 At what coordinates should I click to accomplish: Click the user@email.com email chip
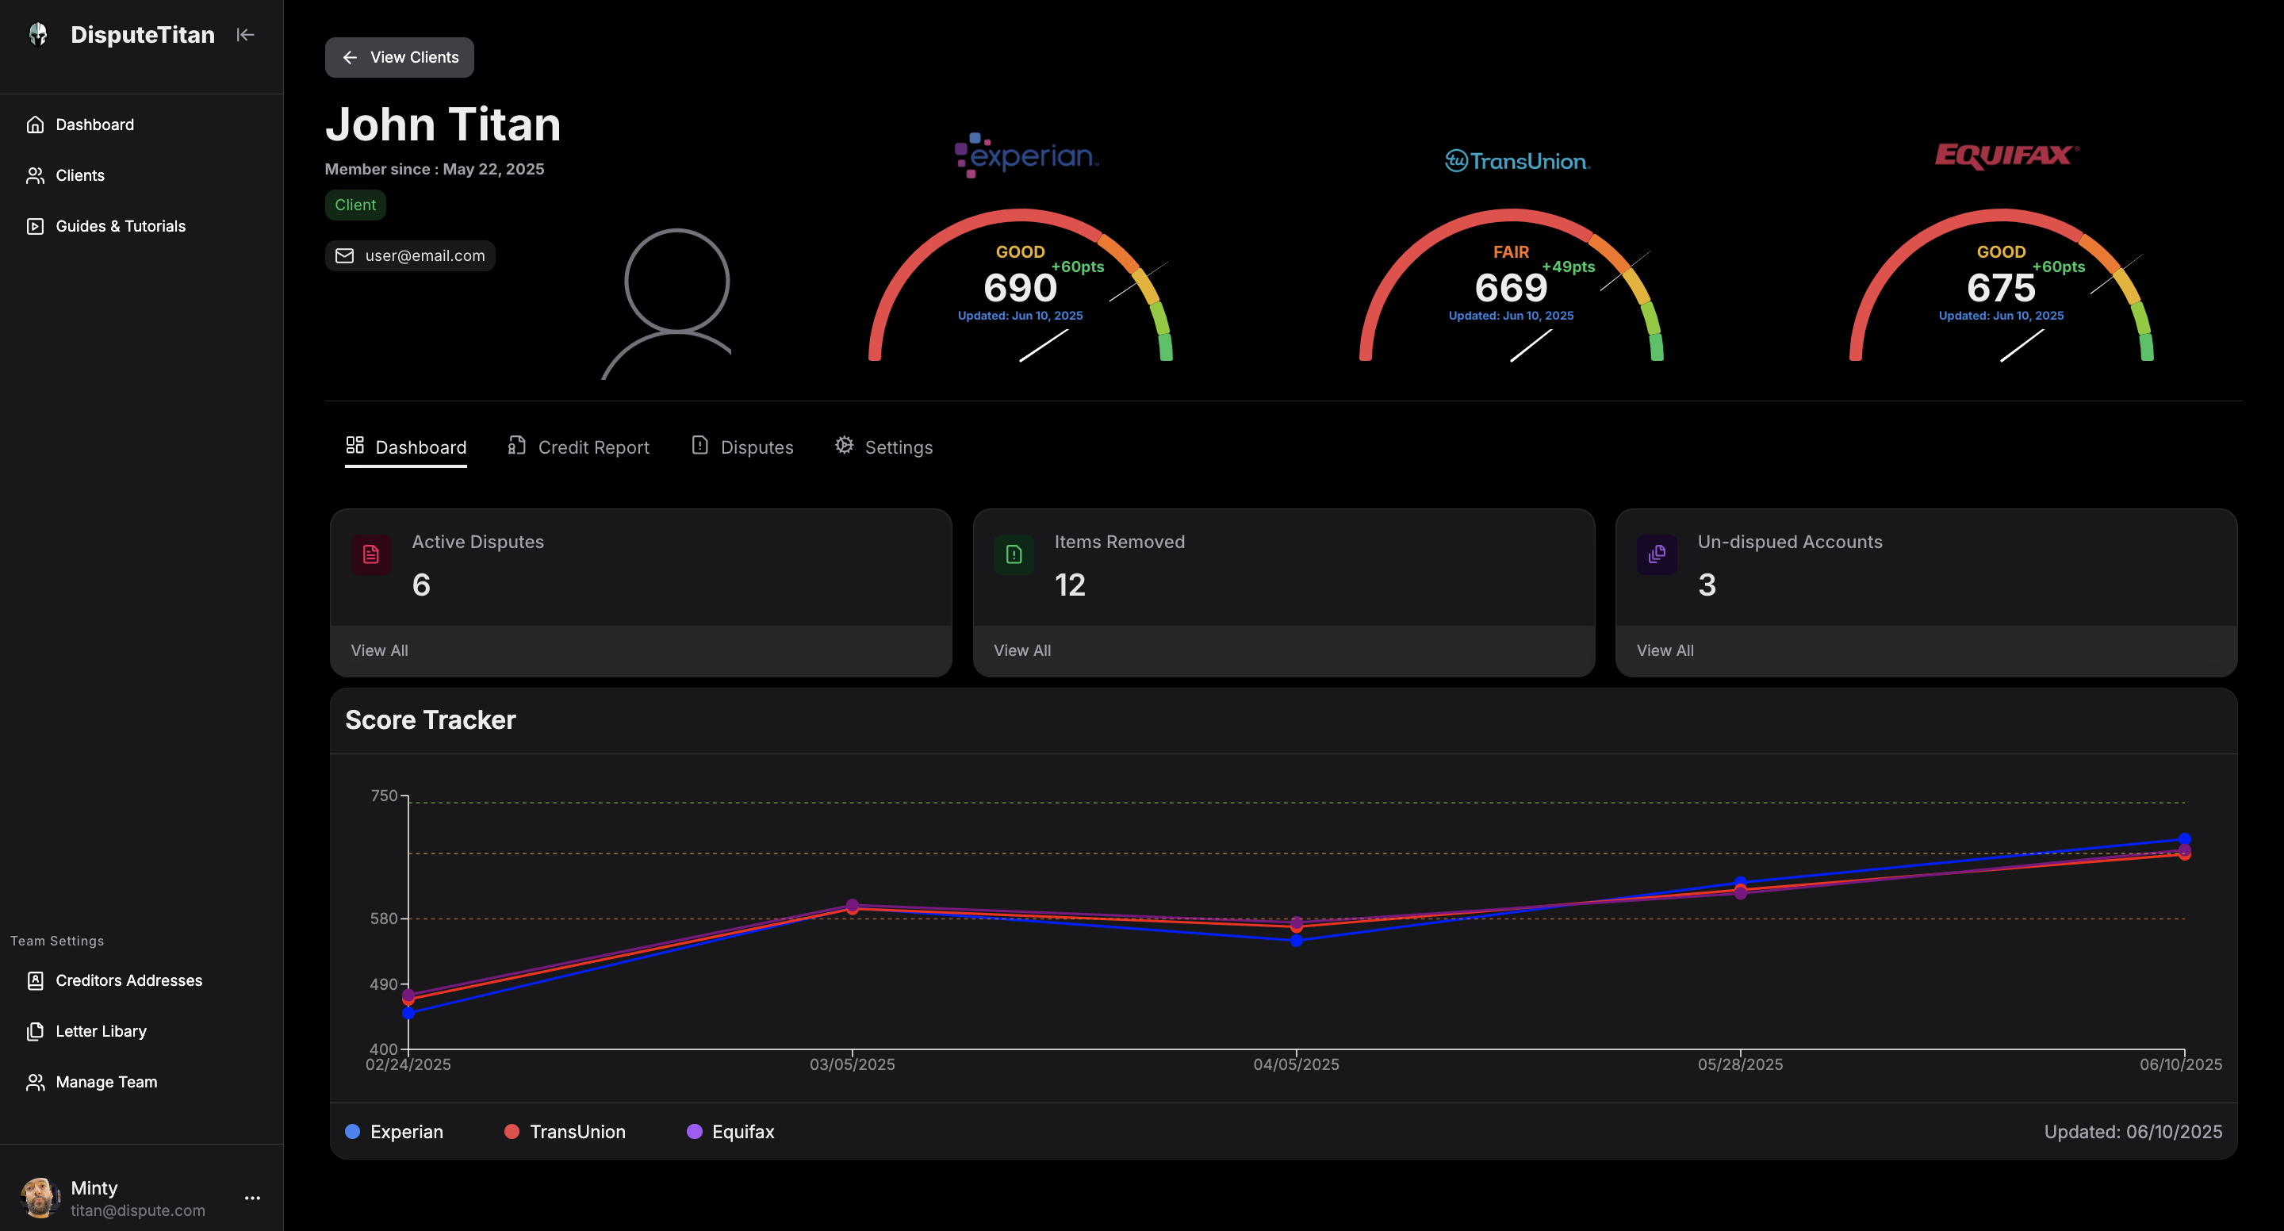[x=410, y=255]
